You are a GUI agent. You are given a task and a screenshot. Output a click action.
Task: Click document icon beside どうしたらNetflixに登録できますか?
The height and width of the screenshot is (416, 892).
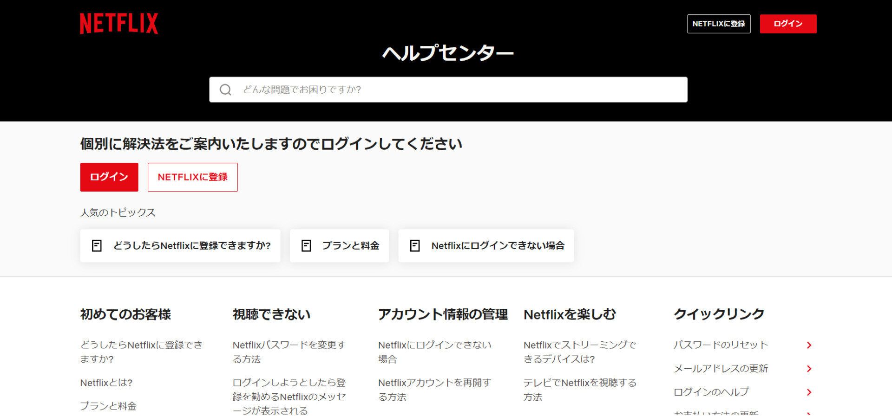tap(97, 246)
